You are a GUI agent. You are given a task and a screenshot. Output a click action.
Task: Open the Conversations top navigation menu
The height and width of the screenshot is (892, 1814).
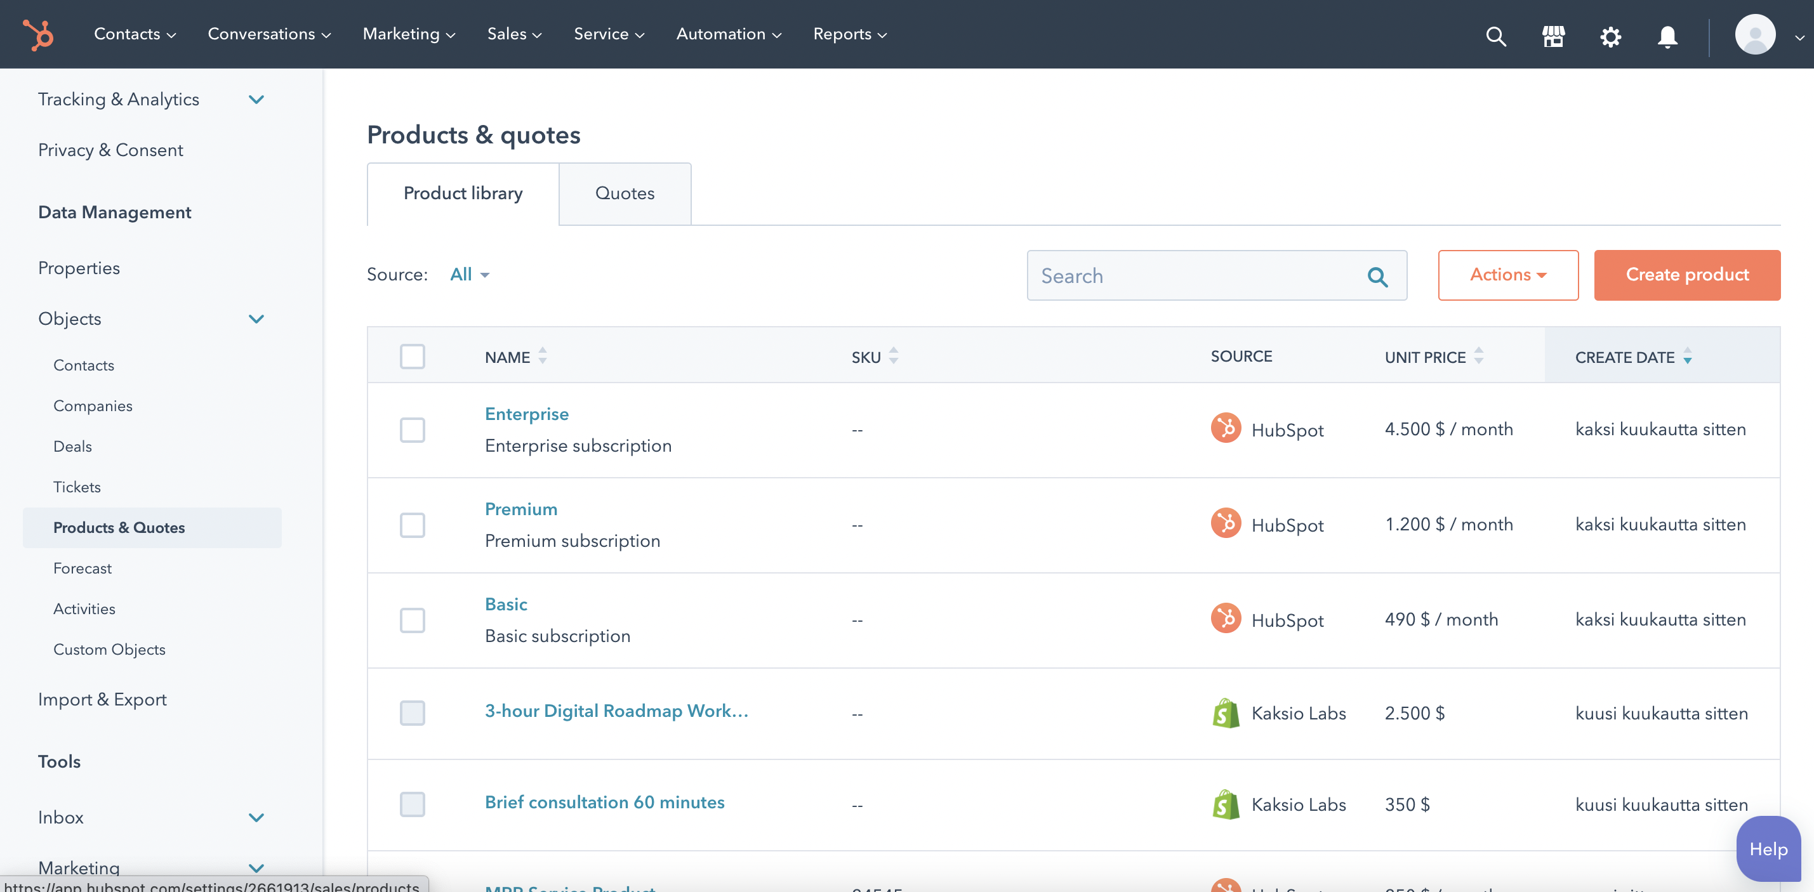click(269, 34)
